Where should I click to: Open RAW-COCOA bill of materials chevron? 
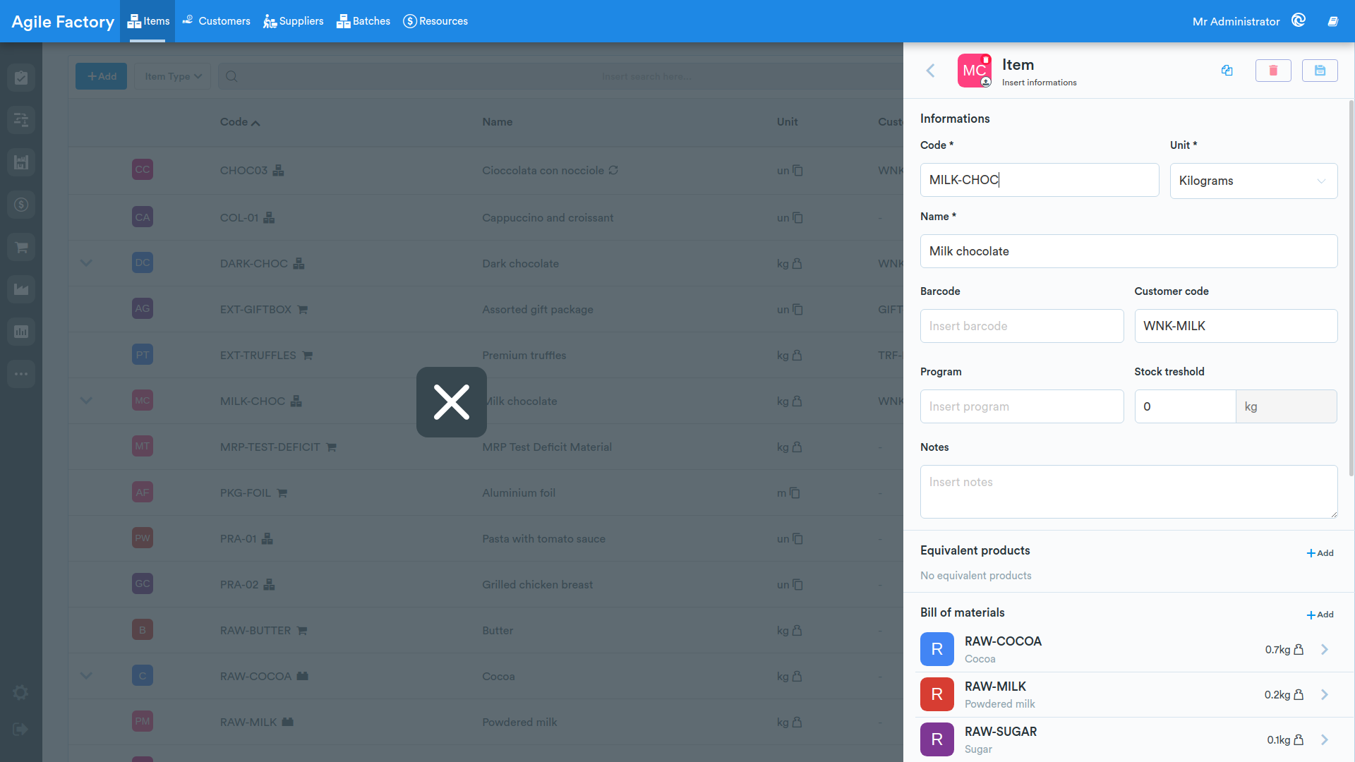point(1325,649)
